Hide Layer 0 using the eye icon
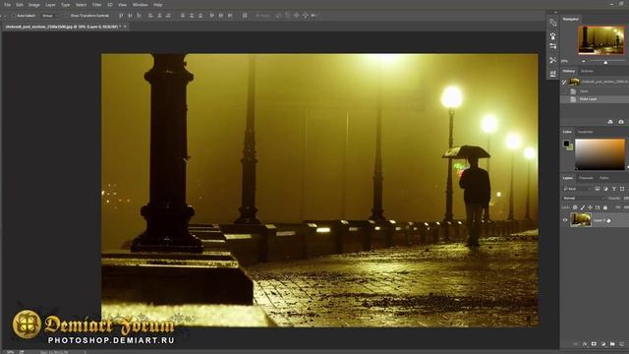The image size is (629, 354). click(565, 220)
